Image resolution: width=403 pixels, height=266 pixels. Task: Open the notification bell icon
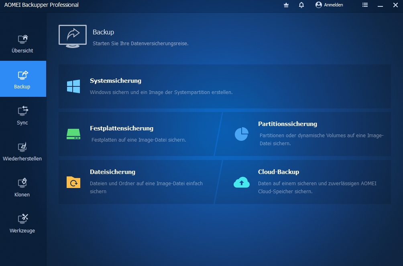(301, 5)
